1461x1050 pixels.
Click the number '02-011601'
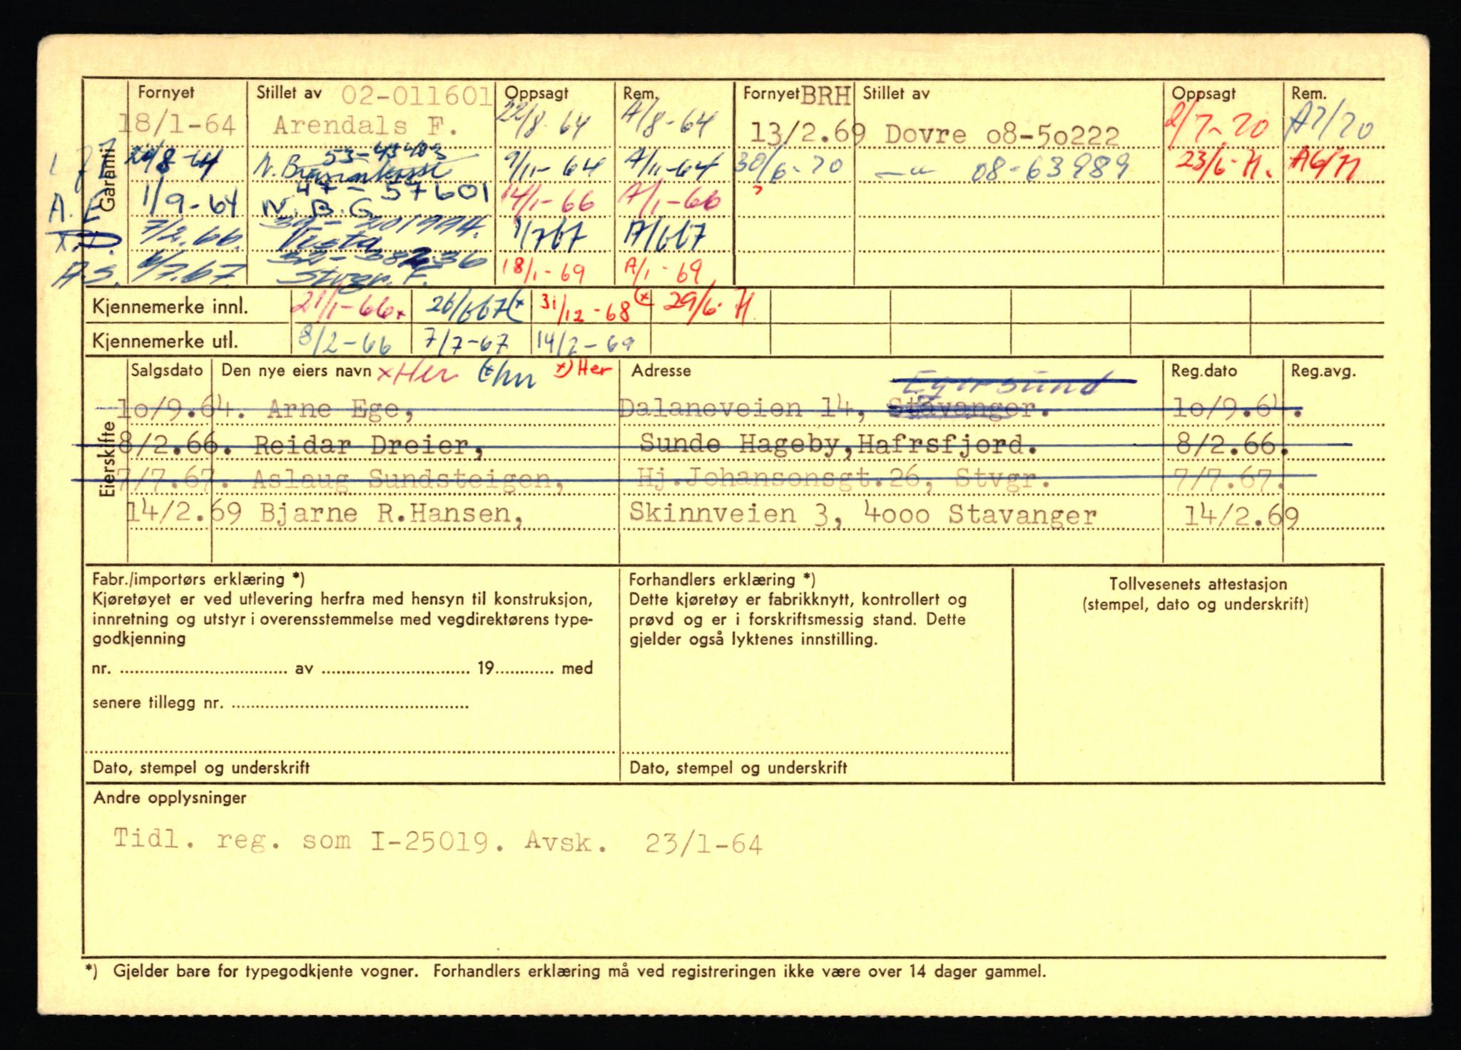417,96
